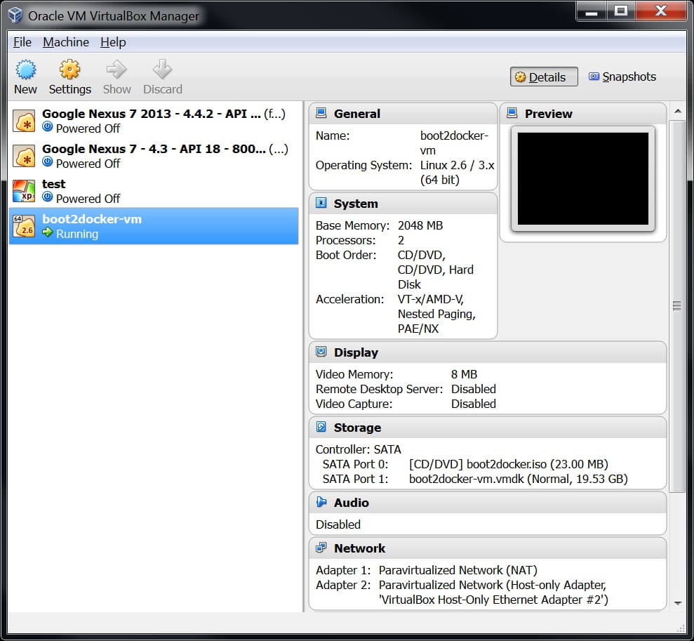Click the boot2docker-vm.vmdk disk entry
Screen dimensions: 694x641
[519, 479]
